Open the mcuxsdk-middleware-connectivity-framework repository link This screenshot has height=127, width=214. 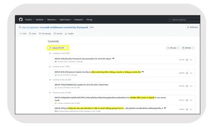click(64, 27)
